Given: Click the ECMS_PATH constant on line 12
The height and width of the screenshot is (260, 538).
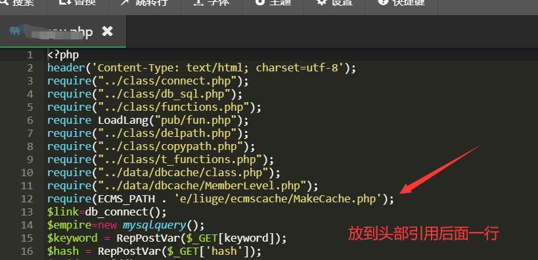Looking at the screenshot, I should 126,198.
